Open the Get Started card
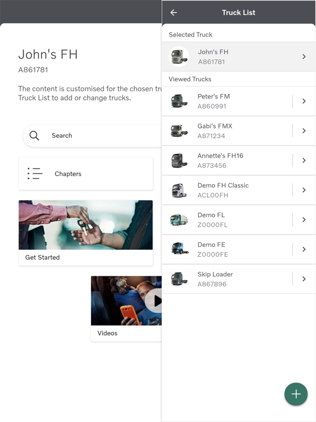This screenshot has width=316, height=422. click(86, 233)
